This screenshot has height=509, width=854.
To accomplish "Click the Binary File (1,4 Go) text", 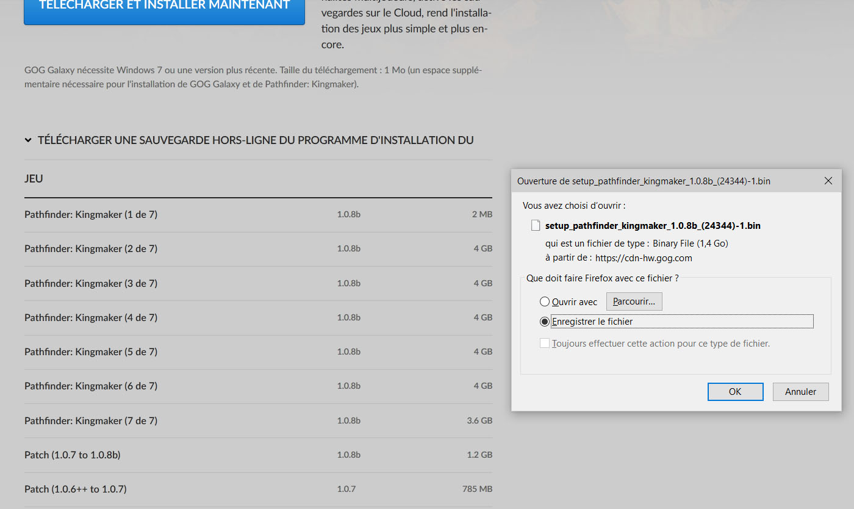I will point(691,244).
